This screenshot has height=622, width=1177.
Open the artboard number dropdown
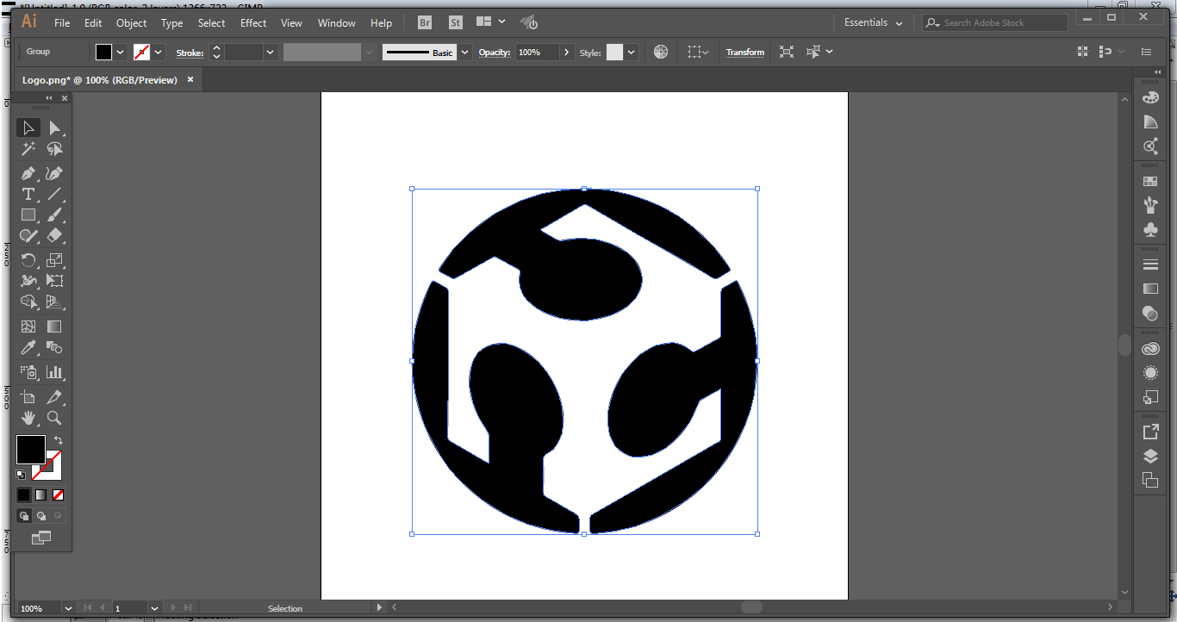tap(155, 608)
